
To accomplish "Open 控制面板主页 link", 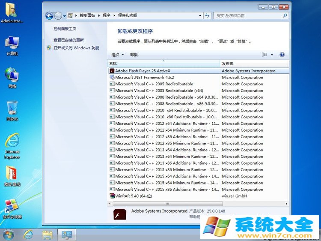I will coord(65,29).
